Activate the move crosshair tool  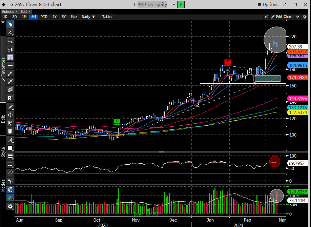click(10, 115)
